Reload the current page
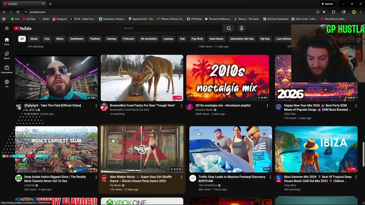The width and height of the screenshot is (365, 205). [18, 12]
